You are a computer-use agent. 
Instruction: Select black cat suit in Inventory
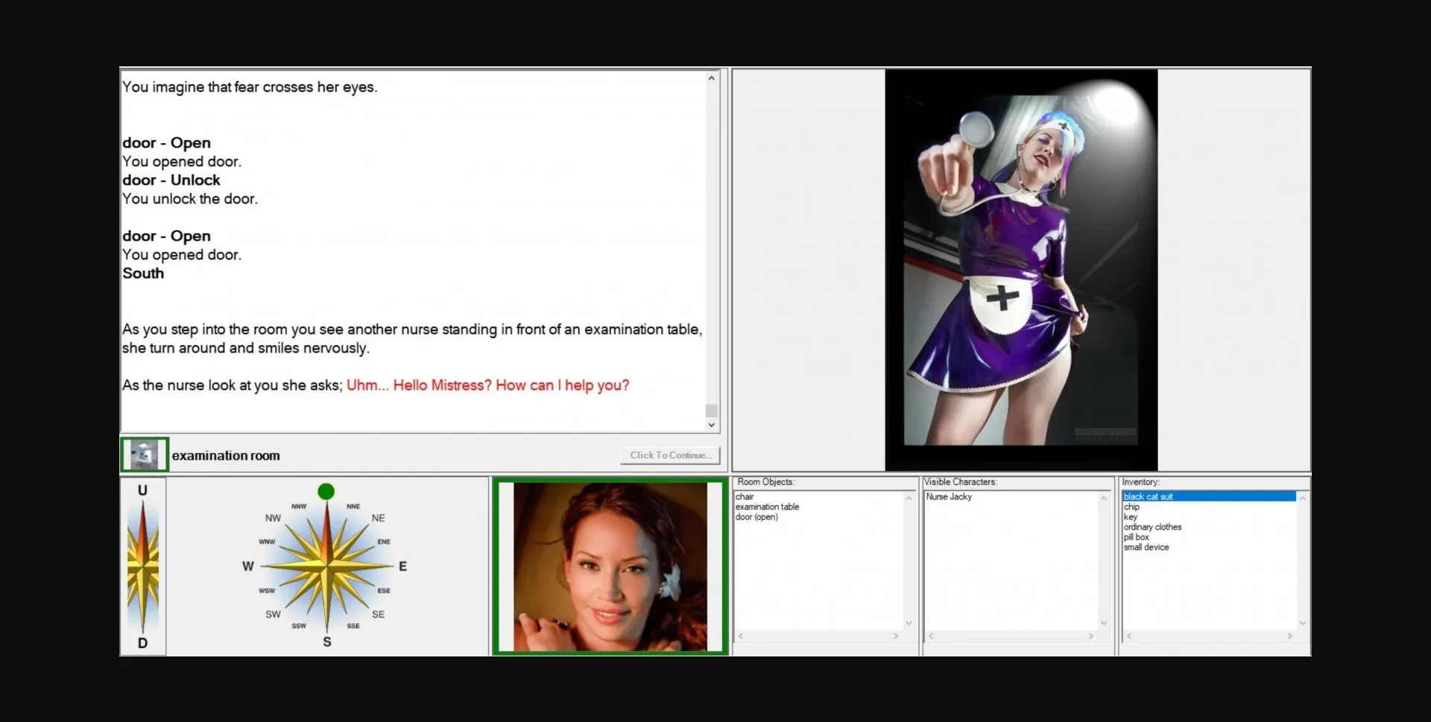click(x=1148, y=497)
